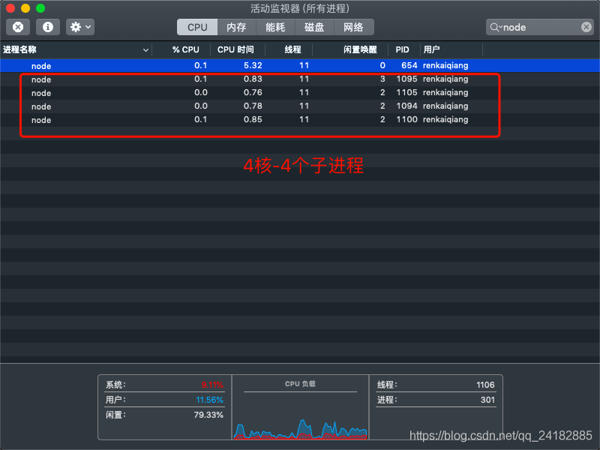The height and width of the screenshot is (450, 600).
Task: Select the node process with PID 1100
Action: coord(300,119)
